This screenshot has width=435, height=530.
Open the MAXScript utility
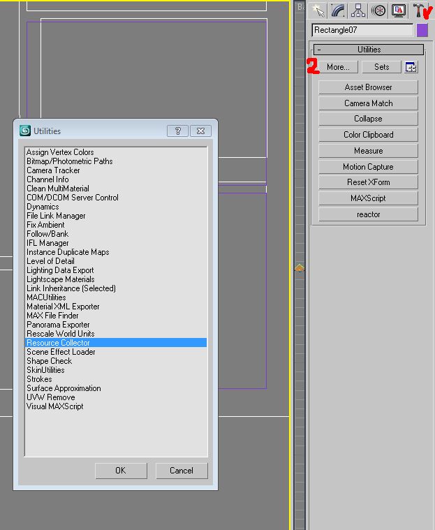point(369,198)
